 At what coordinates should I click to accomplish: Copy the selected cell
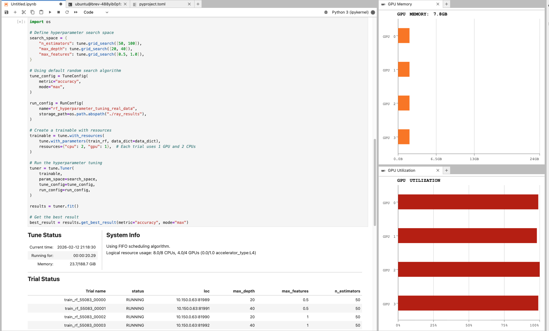33,12
